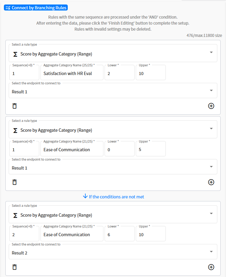226x277 pixels.
Task: Edit Ease of Communication name in Result 1 rule
Action: (72, 149)
